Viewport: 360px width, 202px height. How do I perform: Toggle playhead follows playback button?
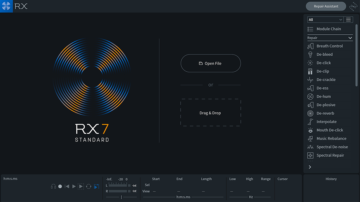point(97,186)
